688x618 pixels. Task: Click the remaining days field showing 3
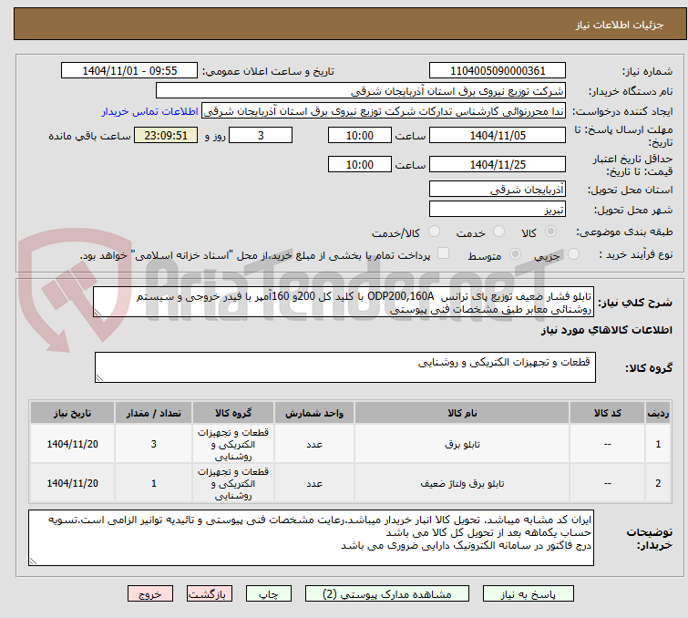(261, 135)
